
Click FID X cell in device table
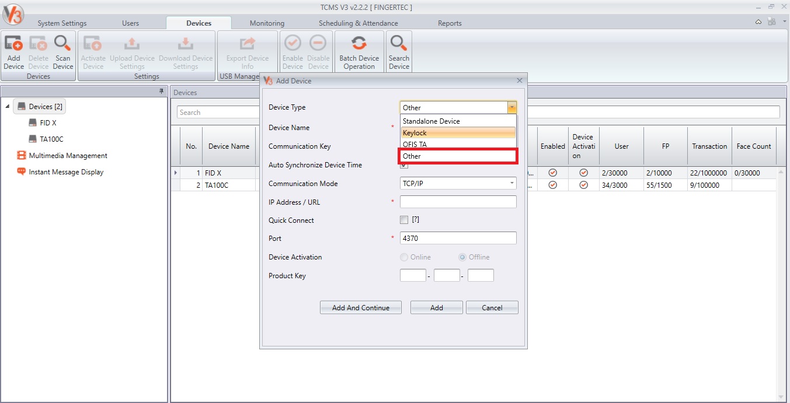(229, 173)
